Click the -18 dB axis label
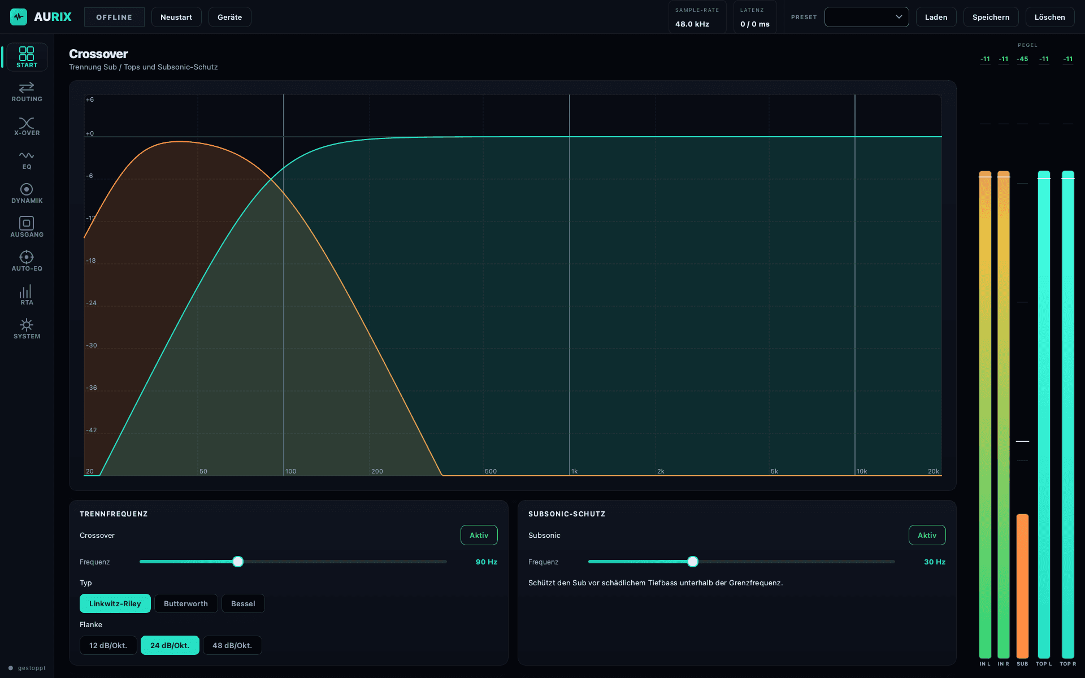Viewport: 1085px width, 678px height. 91,260
